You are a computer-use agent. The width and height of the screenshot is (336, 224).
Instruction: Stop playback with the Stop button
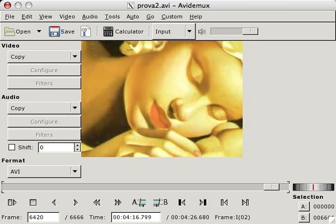(33, 202)
